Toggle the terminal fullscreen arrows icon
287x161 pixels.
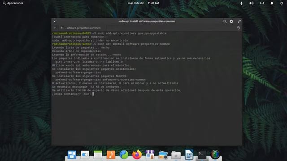pos(239,21)
